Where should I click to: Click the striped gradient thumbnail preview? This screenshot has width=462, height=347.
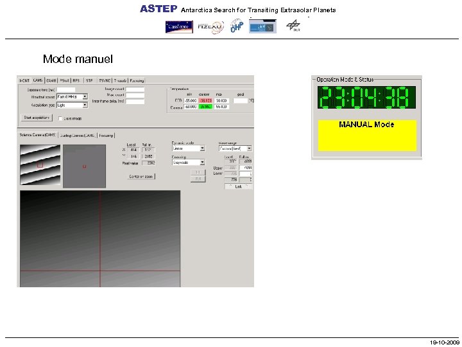[x=40, y=165]
